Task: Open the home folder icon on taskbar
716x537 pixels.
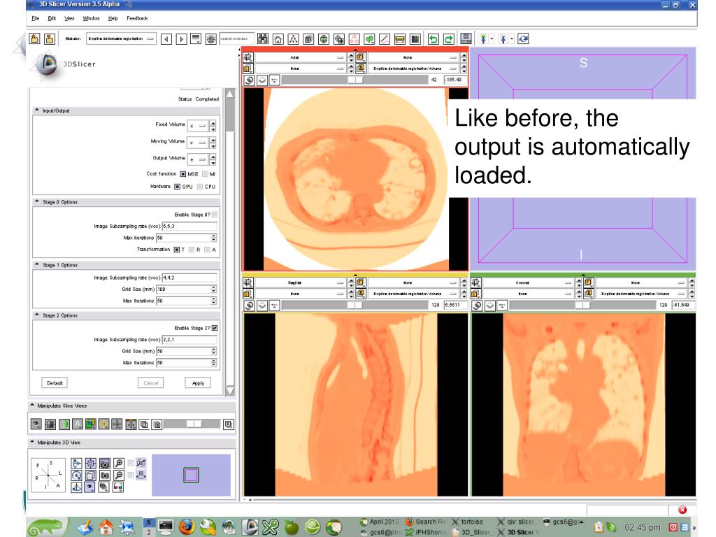Action: (106, 527)
